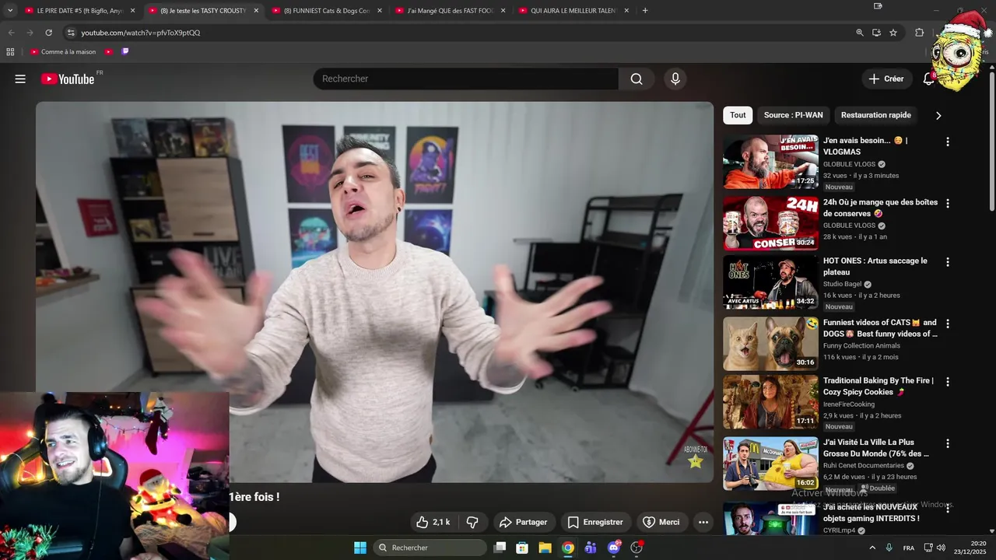
Task: Open Microsoft Teams from the taskbar
Action: click(591, 548)
